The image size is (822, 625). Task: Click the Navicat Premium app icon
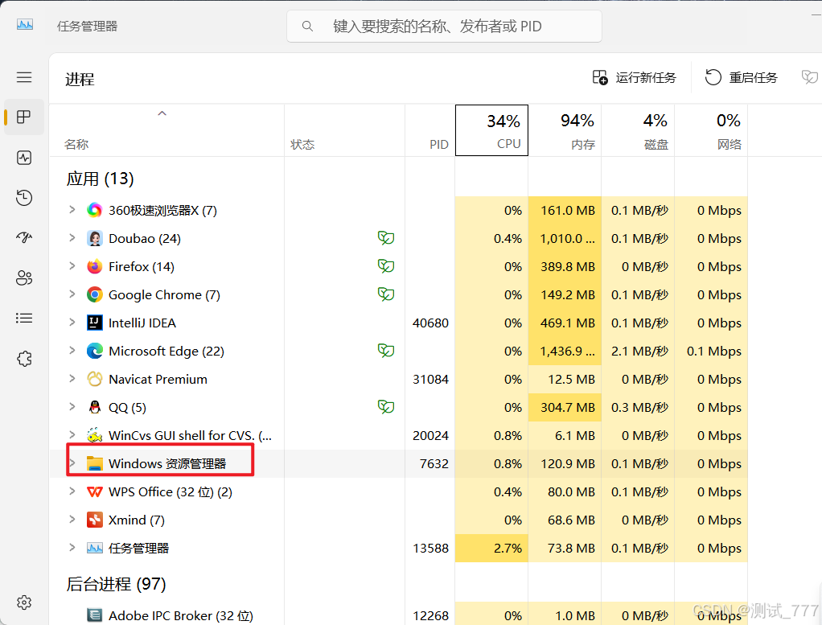pos(94,379)
